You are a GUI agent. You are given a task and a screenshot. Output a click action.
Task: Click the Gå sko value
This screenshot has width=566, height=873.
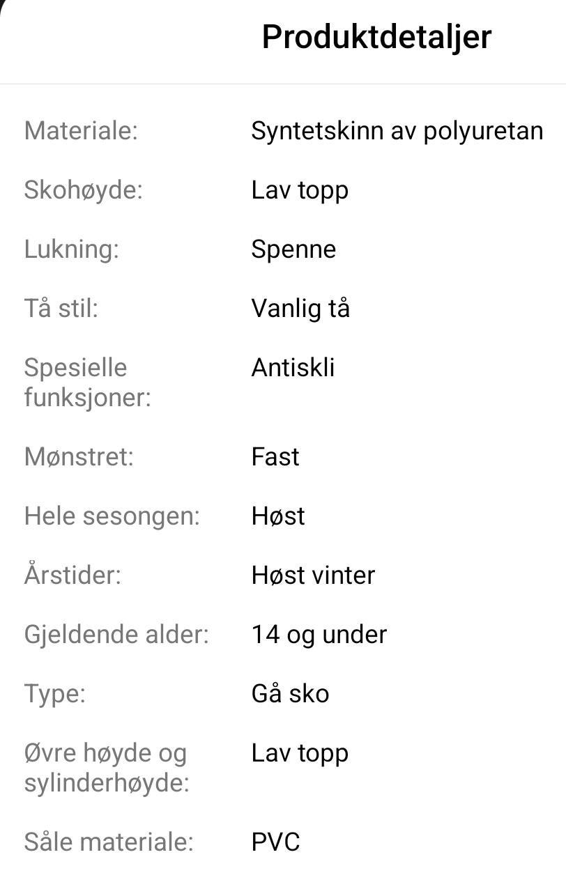(290, 694)
